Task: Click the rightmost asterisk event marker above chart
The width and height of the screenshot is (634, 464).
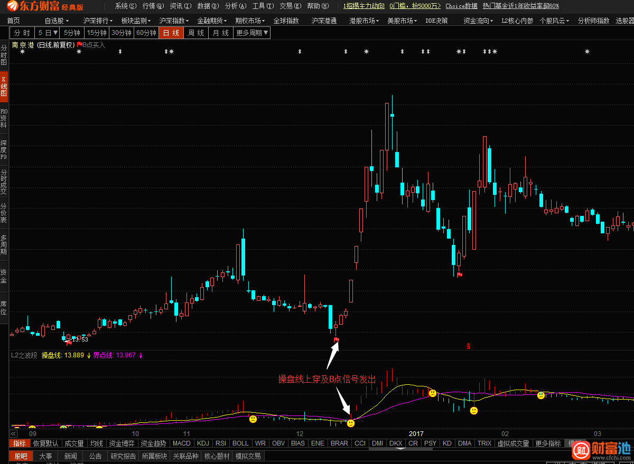Action: coord(587,52)
